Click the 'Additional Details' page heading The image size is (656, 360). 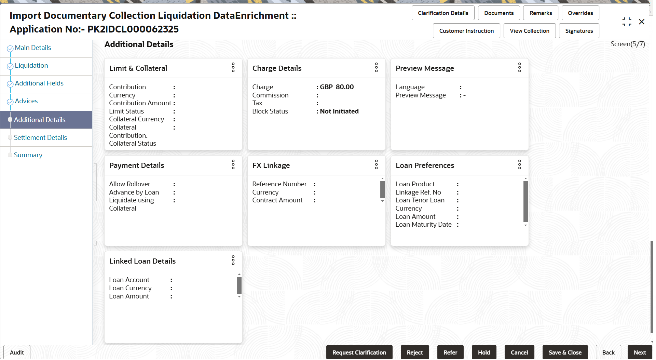point(139,44)
